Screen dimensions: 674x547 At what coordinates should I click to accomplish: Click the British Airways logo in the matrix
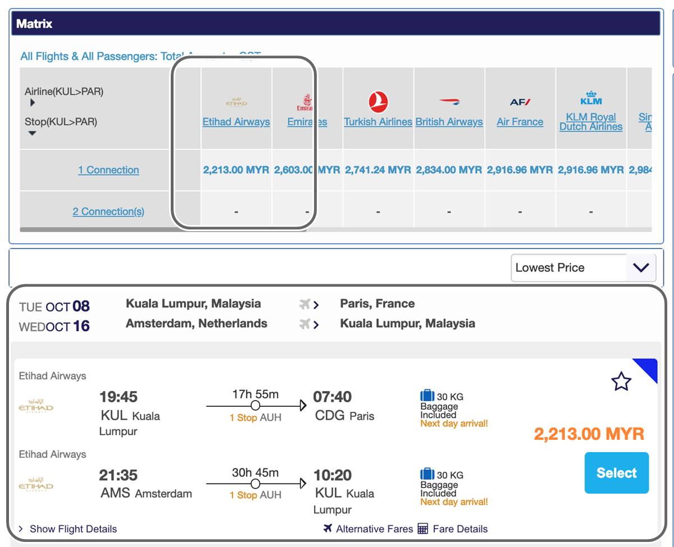(x=449, y=102)
